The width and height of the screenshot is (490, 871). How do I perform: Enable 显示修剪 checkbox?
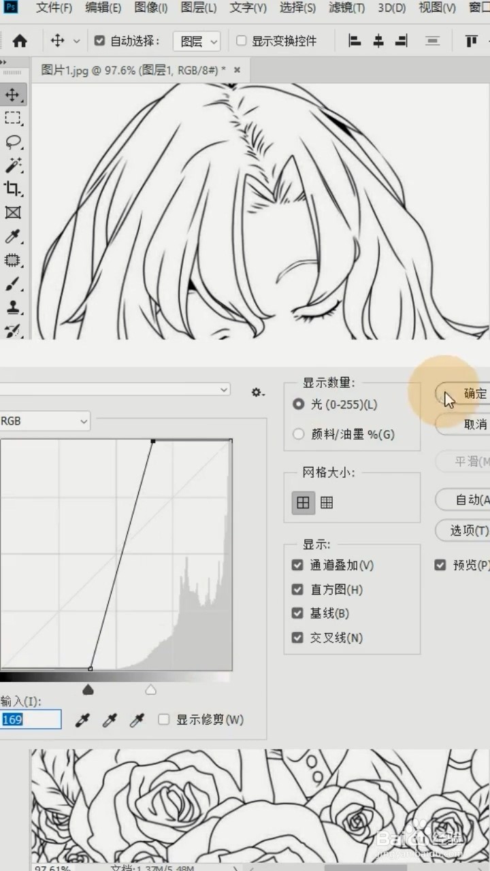pos(163,719)
